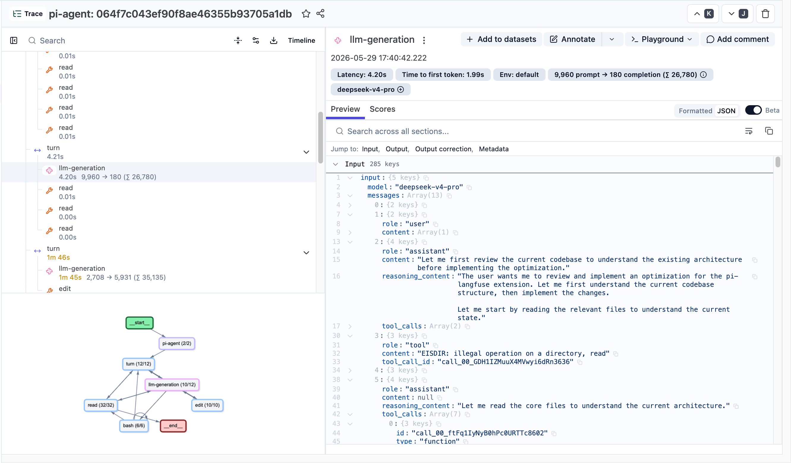Copy the call_00_ftFq1IyNyB0hPc0URTTc8602 id
This screenshot has width=791, height=463.
(x=554, y=434)
